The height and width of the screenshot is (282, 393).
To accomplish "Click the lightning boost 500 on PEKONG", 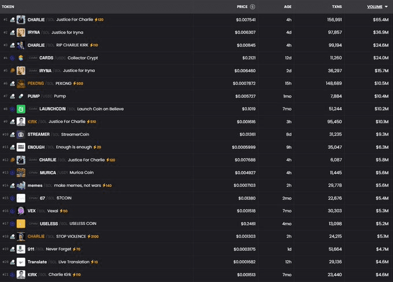I will coord(76,84).
